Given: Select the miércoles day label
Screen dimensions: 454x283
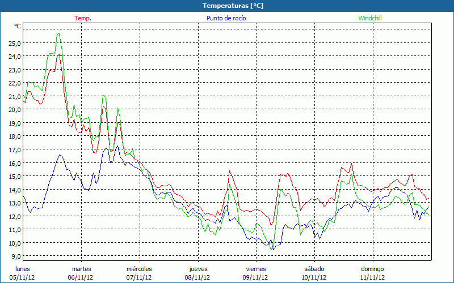Looking at the screenshot, I should (139, 269).
